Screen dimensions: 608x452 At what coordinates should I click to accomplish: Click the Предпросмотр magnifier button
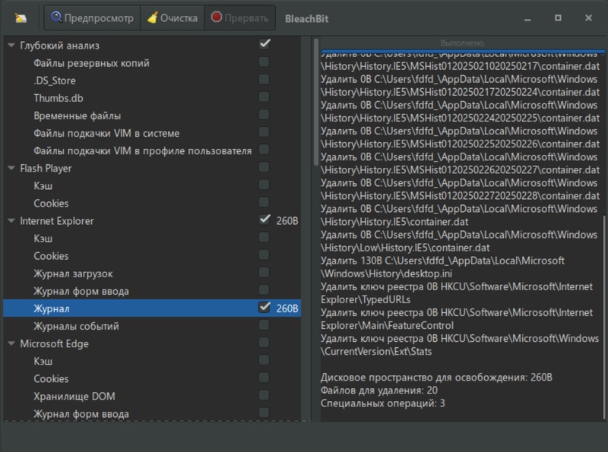[x=92, y=17]
